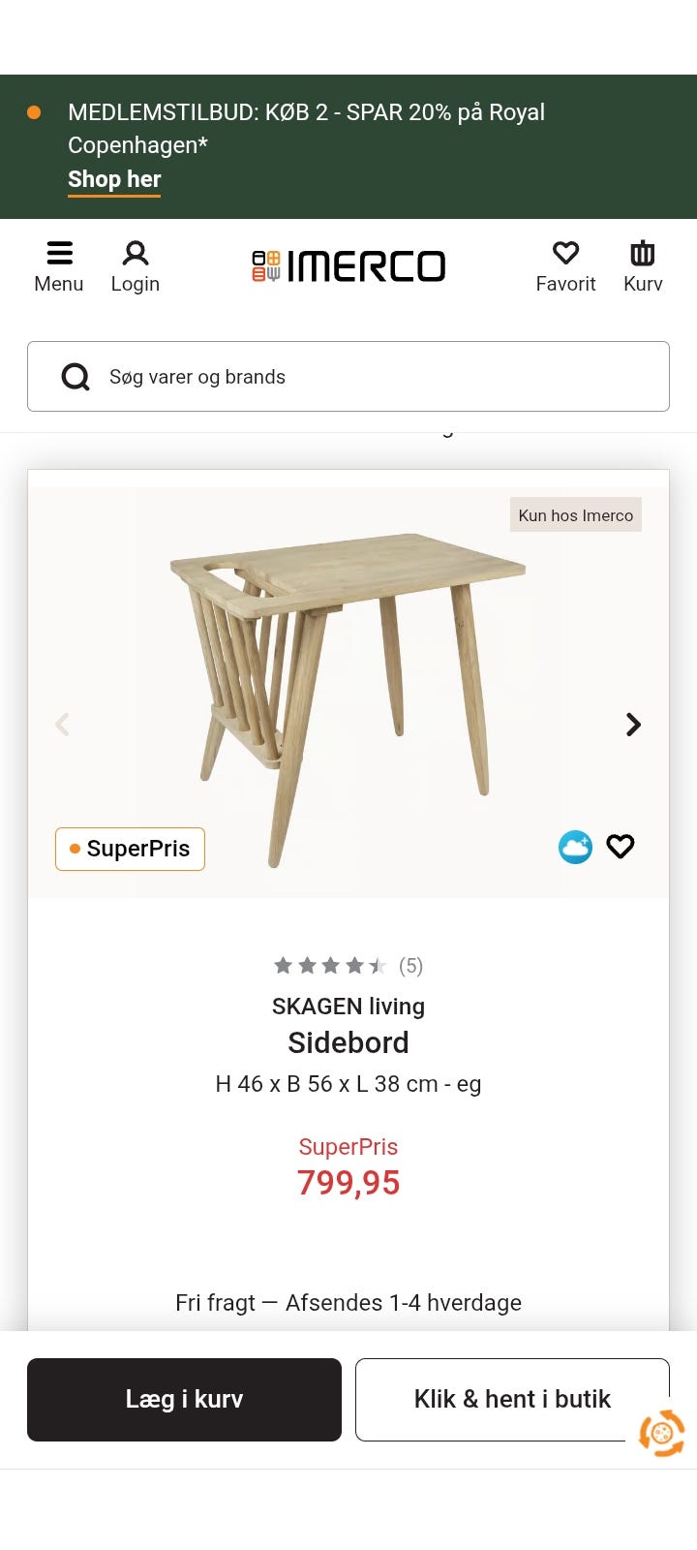697x1550 pixels.
Task: Open the SKAGEN living brand link
Action: tap(348, 1007)
